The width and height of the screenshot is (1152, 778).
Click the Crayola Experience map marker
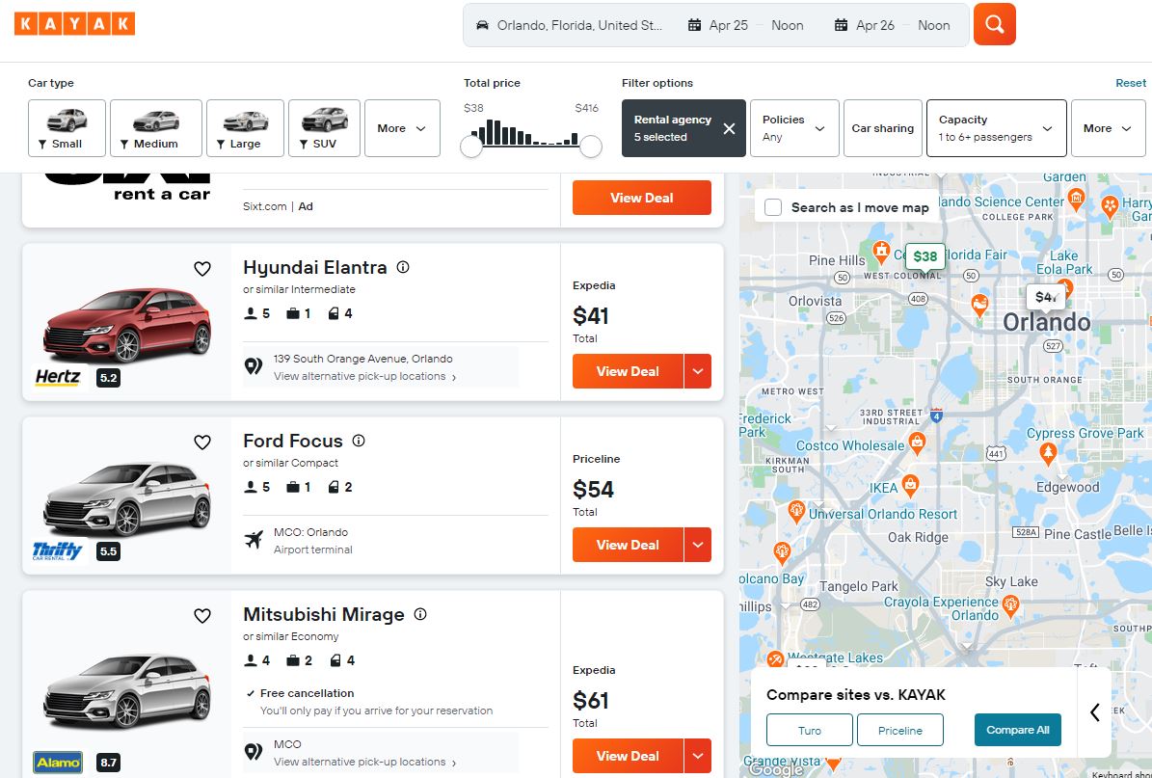pos(1011,605)
